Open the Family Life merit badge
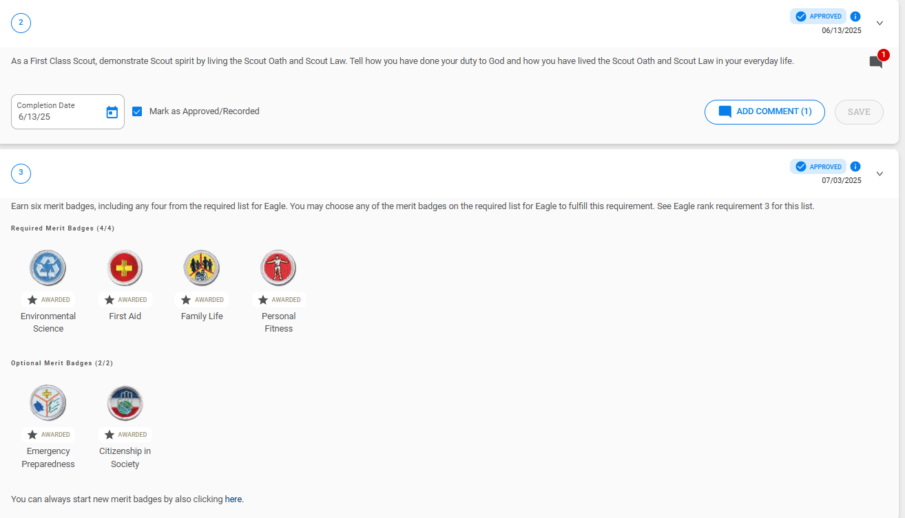 coord(202,268)
